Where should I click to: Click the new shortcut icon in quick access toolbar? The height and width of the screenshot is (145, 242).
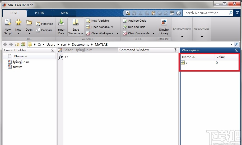[x=128, y=13]
